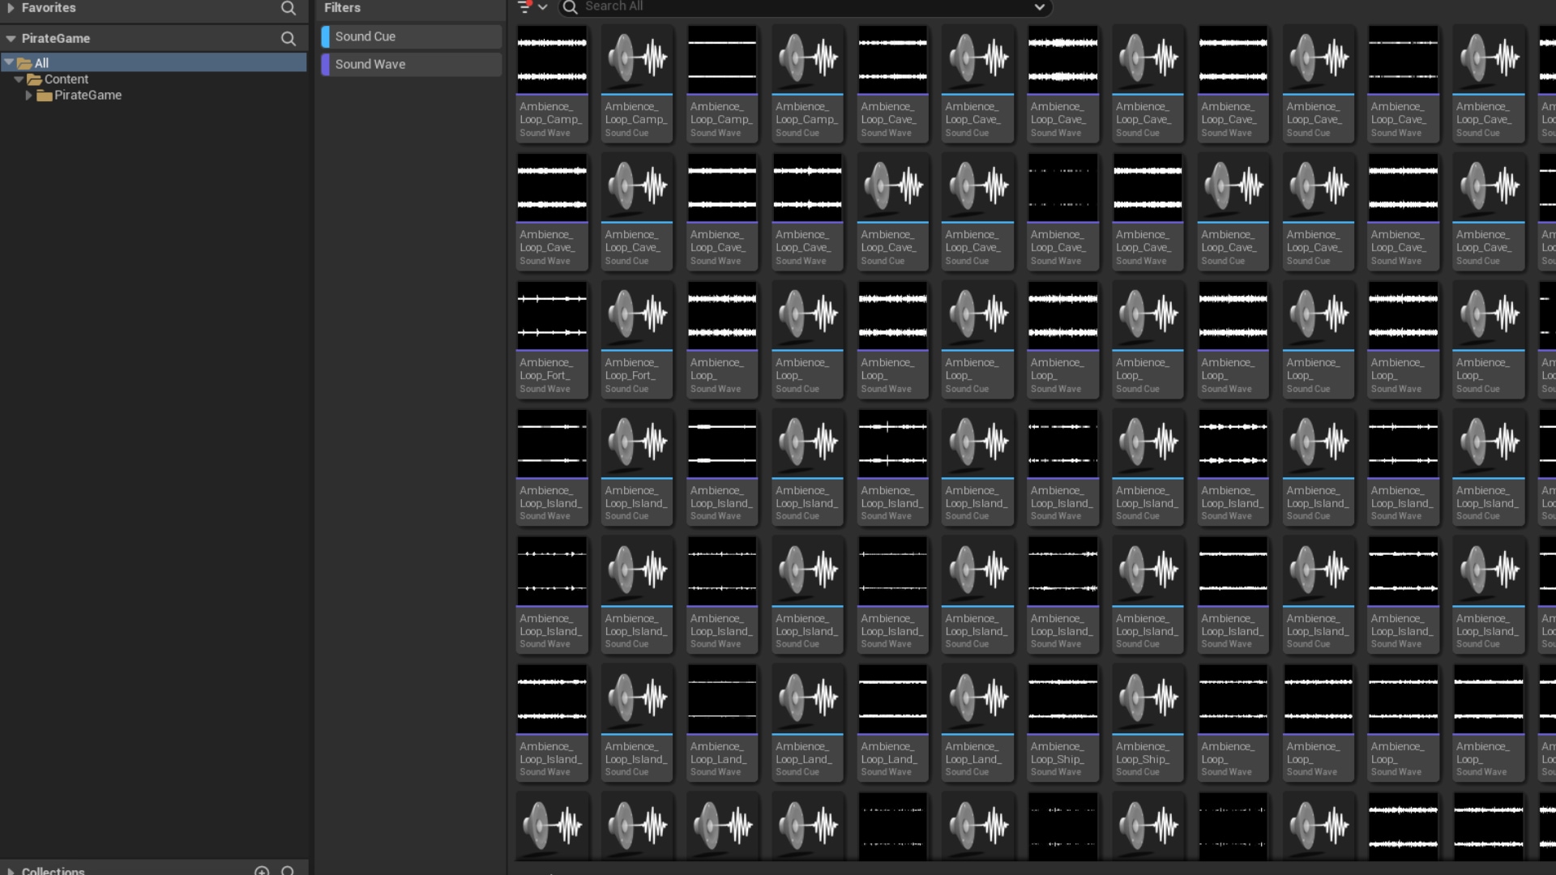Viewport: 1556px width, 875px height.
Task: Select the Ambience_Loop_Fort Sound Wave thumbnail
Action: pos(552,314)
